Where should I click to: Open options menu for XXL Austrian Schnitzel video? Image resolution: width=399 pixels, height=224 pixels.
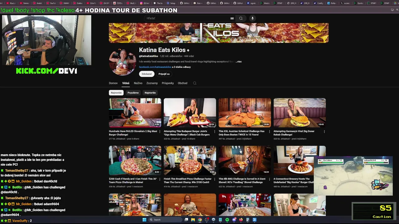[x=269, y=132]
